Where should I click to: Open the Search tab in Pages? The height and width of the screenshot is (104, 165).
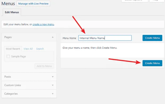tap(40, 49)
